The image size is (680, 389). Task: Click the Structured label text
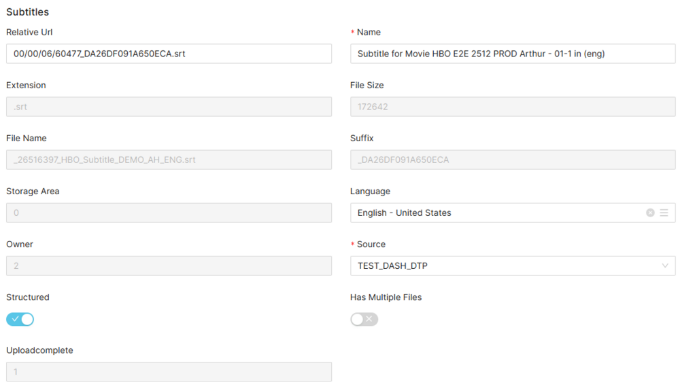[x=28, y=297]
